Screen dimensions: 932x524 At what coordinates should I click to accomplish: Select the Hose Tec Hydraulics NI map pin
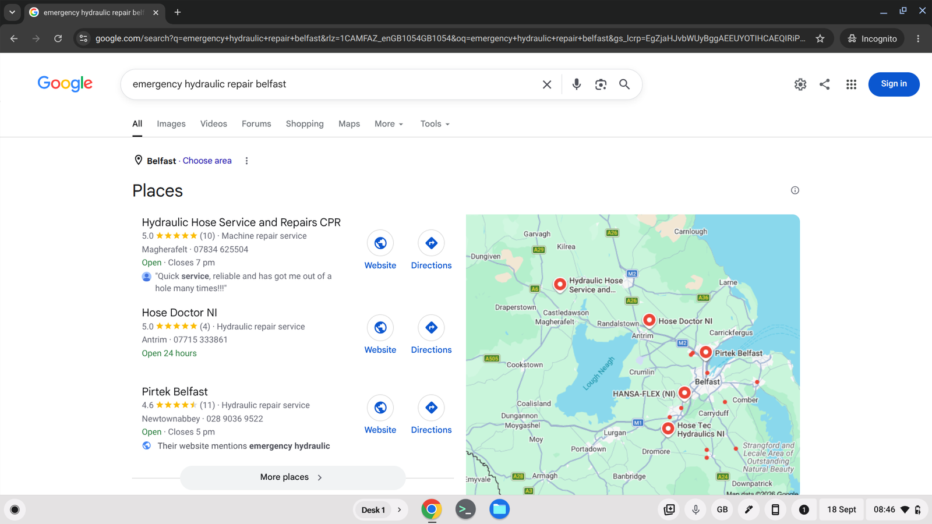[x=668, y=429]
